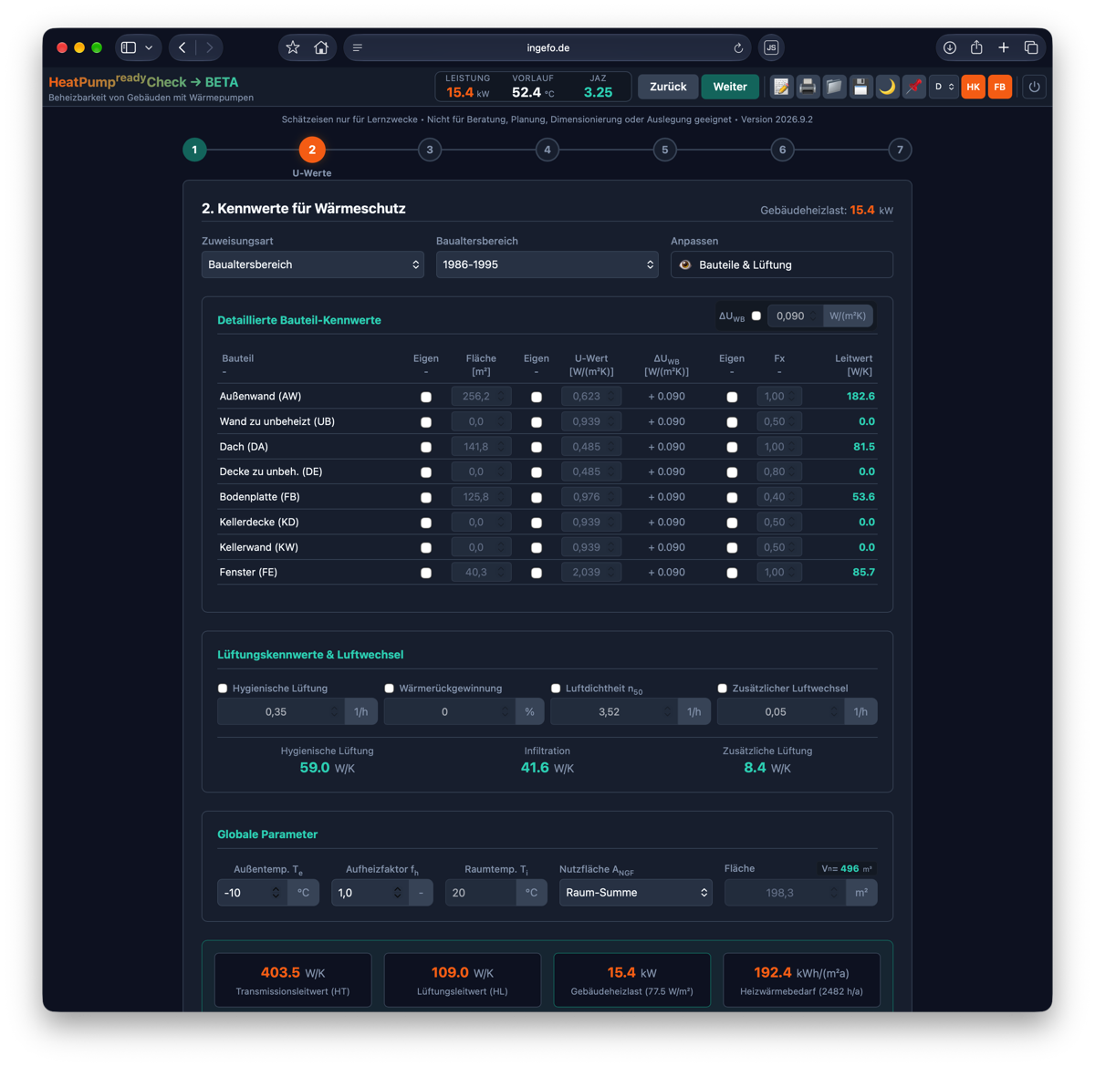Click the Zurück button

668,87
